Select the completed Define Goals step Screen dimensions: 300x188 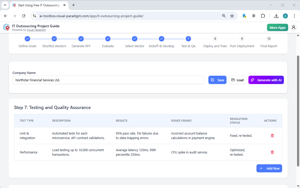point(27,39)
